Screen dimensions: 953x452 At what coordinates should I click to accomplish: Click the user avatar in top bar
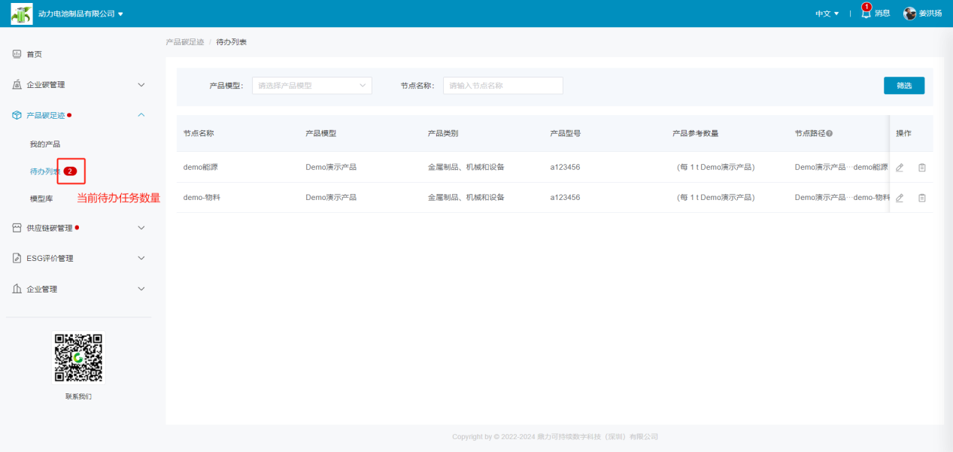(909, 14)
